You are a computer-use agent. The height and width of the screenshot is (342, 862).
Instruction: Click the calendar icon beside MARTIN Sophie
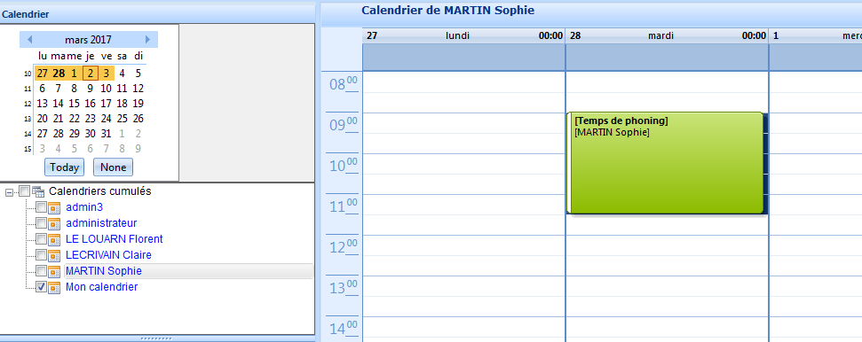pos(54,271)
